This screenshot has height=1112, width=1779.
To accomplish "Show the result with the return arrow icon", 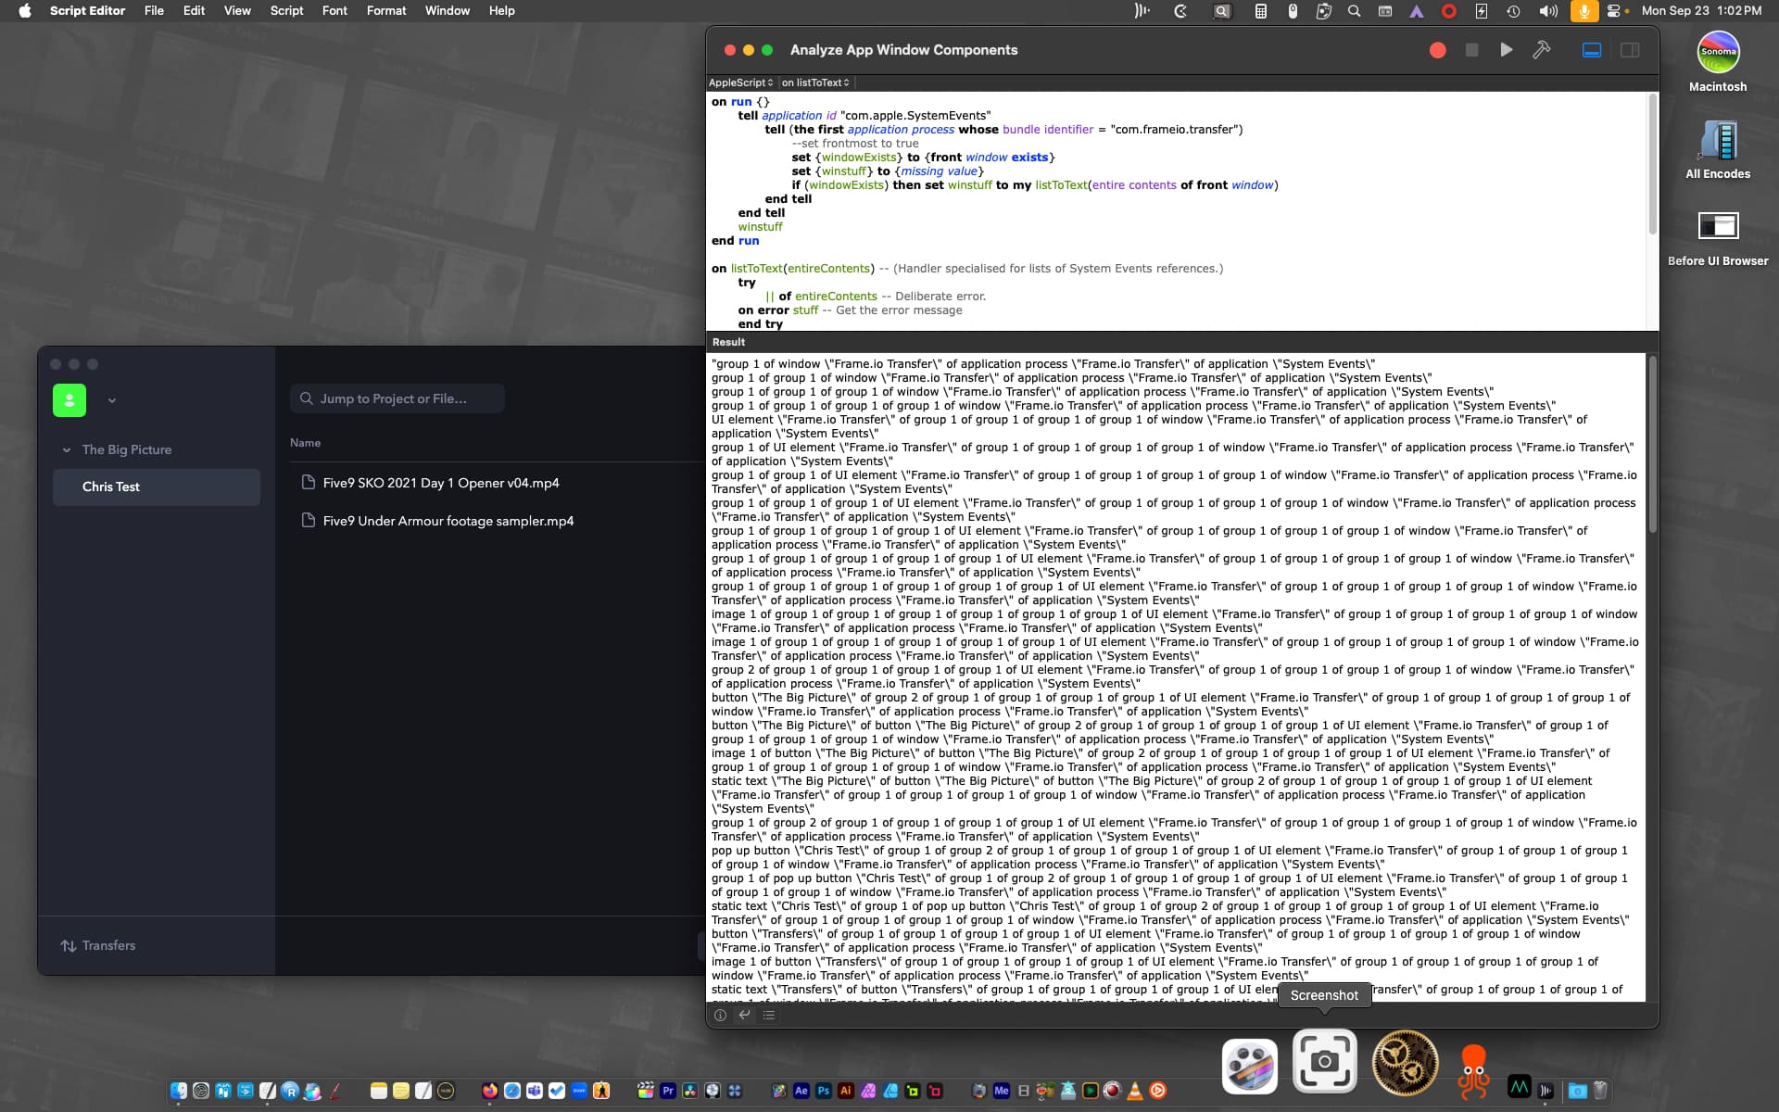I will (744, 1015).
